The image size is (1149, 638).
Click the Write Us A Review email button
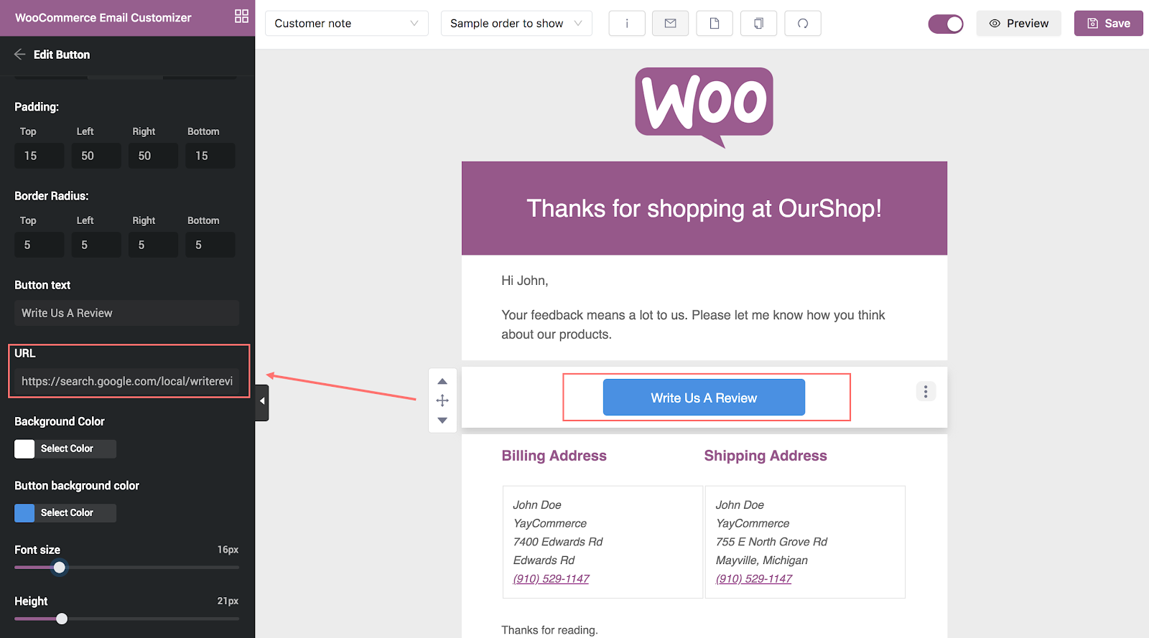point(704,398)
